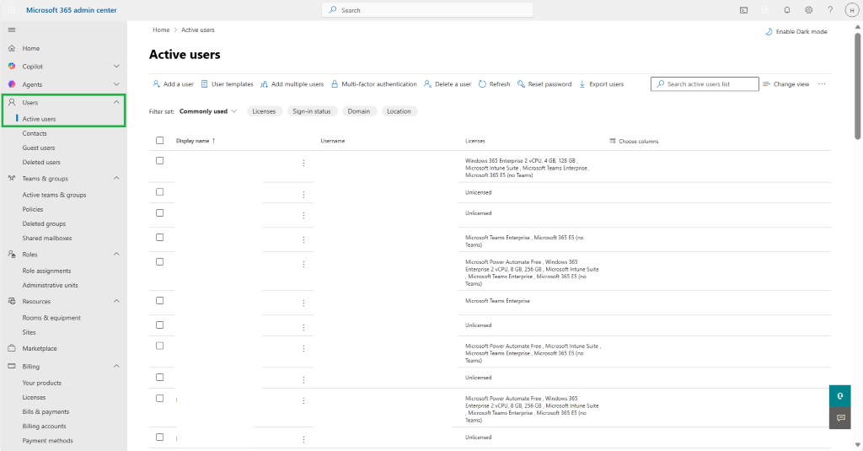Apply the Licenses filter chip
Viewport: 863px width, 451px height.
click(264, 111)
